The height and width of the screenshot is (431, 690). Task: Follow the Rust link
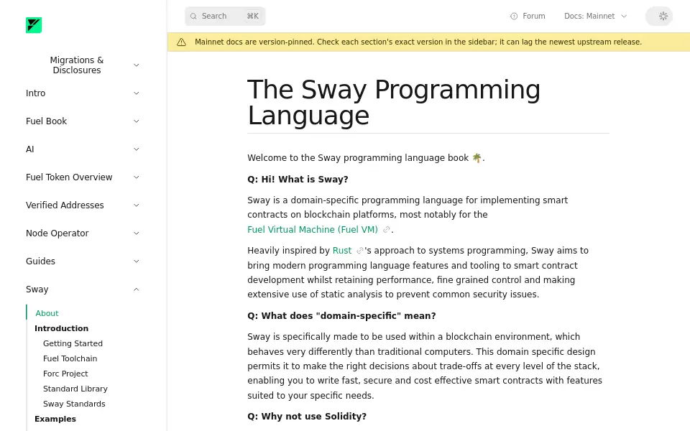point(342,251)
